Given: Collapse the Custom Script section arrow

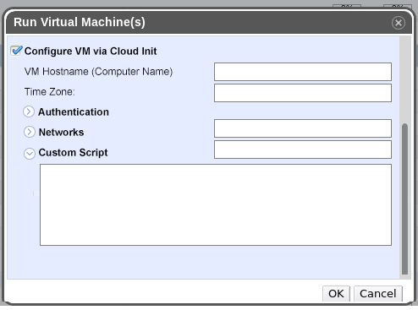Looking at the screenshot, I should (30, 154).
